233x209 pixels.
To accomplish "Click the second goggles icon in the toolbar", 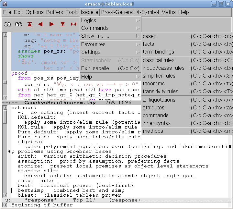I will 18,24.
